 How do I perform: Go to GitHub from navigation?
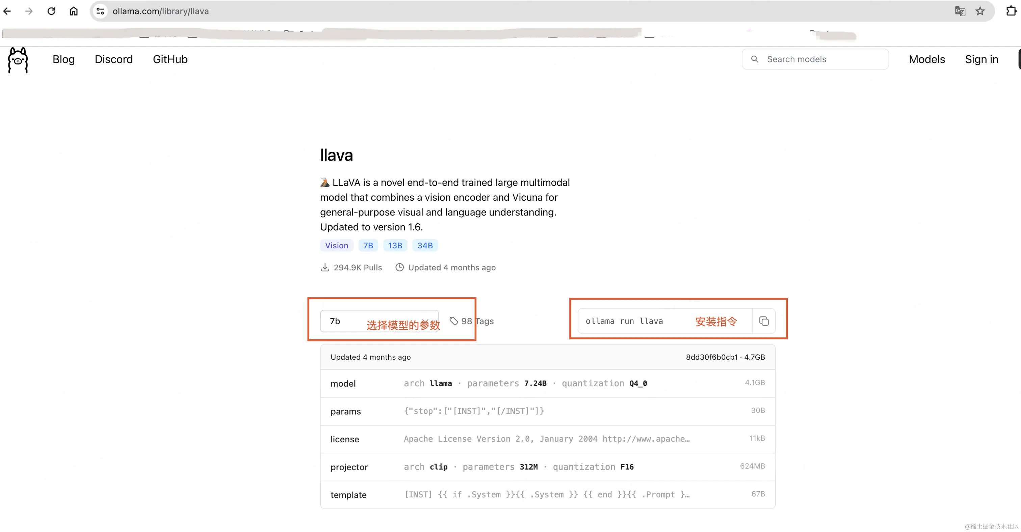click(170, 59)
